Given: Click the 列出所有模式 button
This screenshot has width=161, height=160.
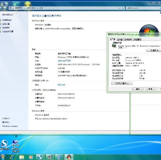Looking at the screenshot, I should [x=122, y=83].
